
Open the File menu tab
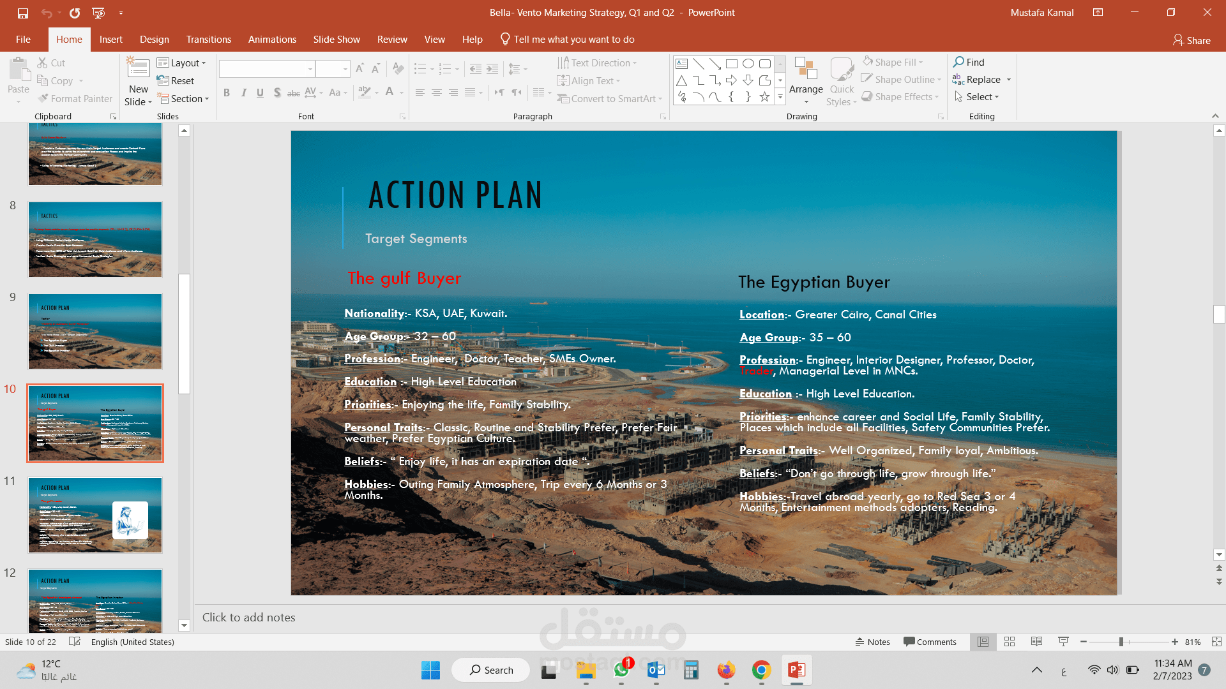click(x=23, y=40)
